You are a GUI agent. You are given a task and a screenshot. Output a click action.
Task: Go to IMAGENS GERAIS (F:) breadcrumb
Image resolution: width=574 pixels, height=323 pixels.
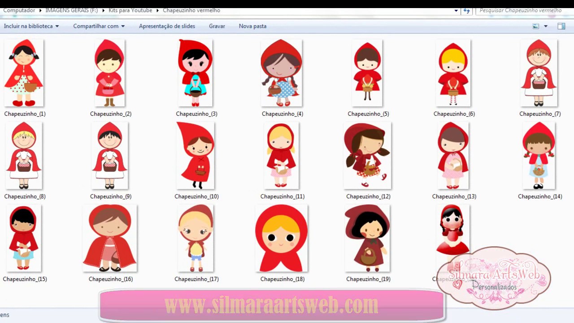click(71, 10)
